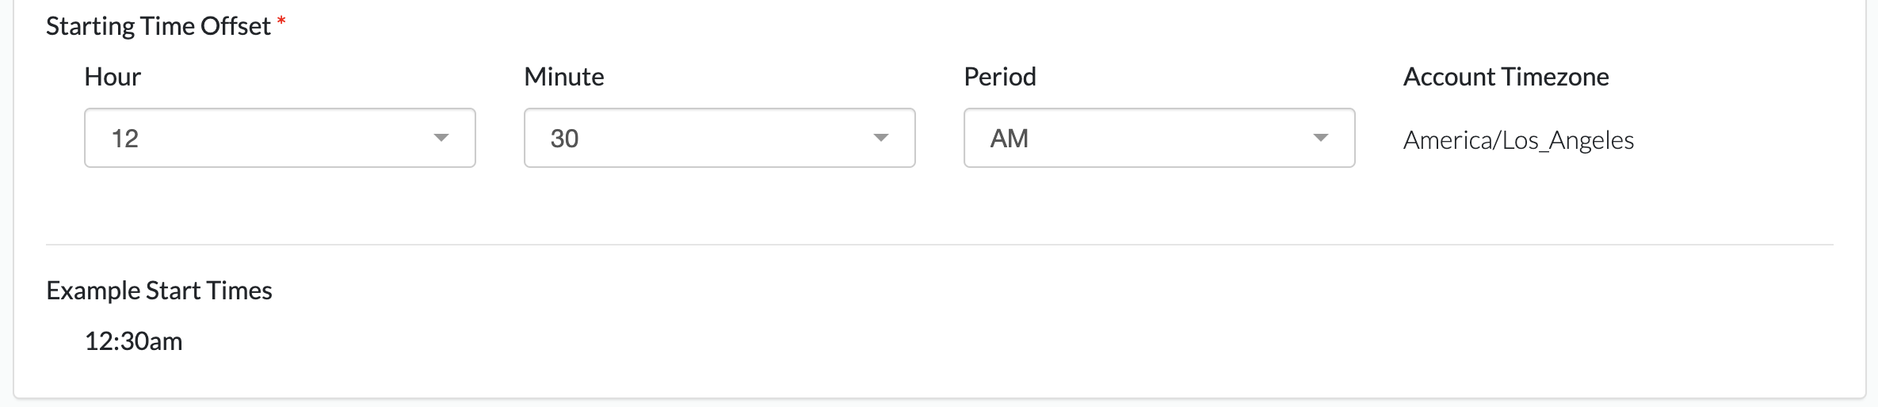Screen dimensions: 1878x407
Task: Click the Period field label
Action: 1000,77
